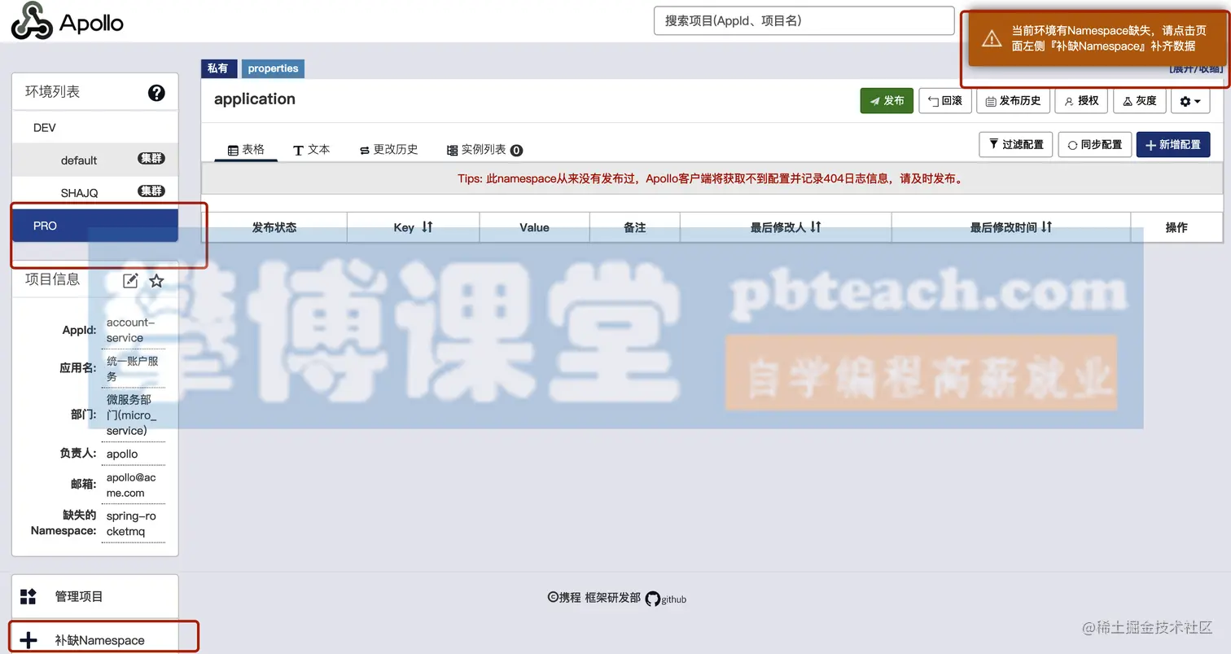Click the 同步配置 button
The height and width of the screenshot is (654, 1231).
1094,144
